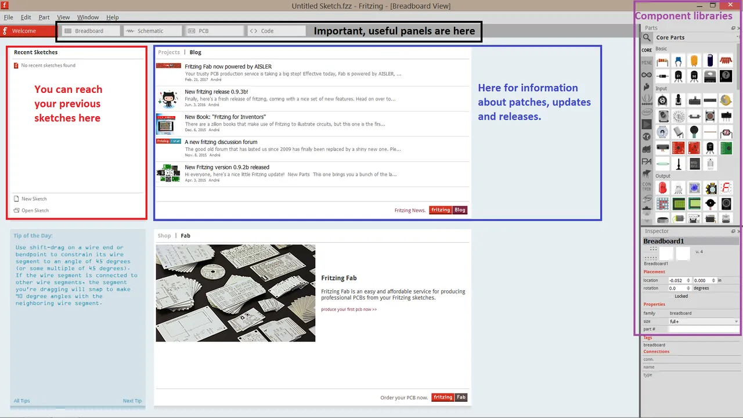Pick the mystery part question mark

pyautogui.click(x=726, y=76)
